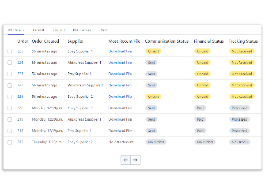
Task: Switch to the All Orders tab
Action: [16, 30]
